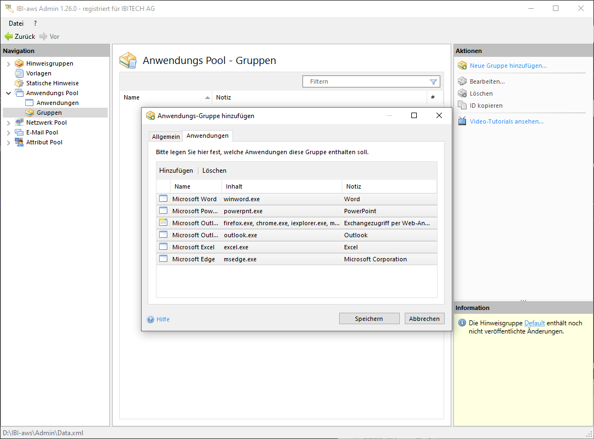The width and height of the screenshot is (594, 439).
Task: Click the Video-Tutorials ansehen icon
Action: click(x=462, y=121)
